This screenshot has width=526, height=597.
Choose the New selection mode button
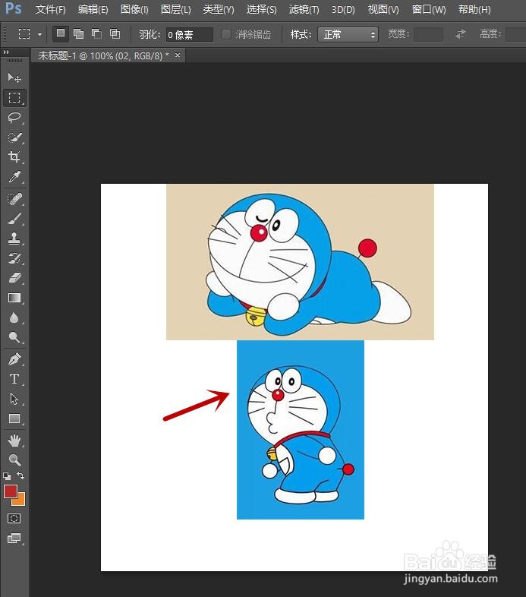click(60, 33)
